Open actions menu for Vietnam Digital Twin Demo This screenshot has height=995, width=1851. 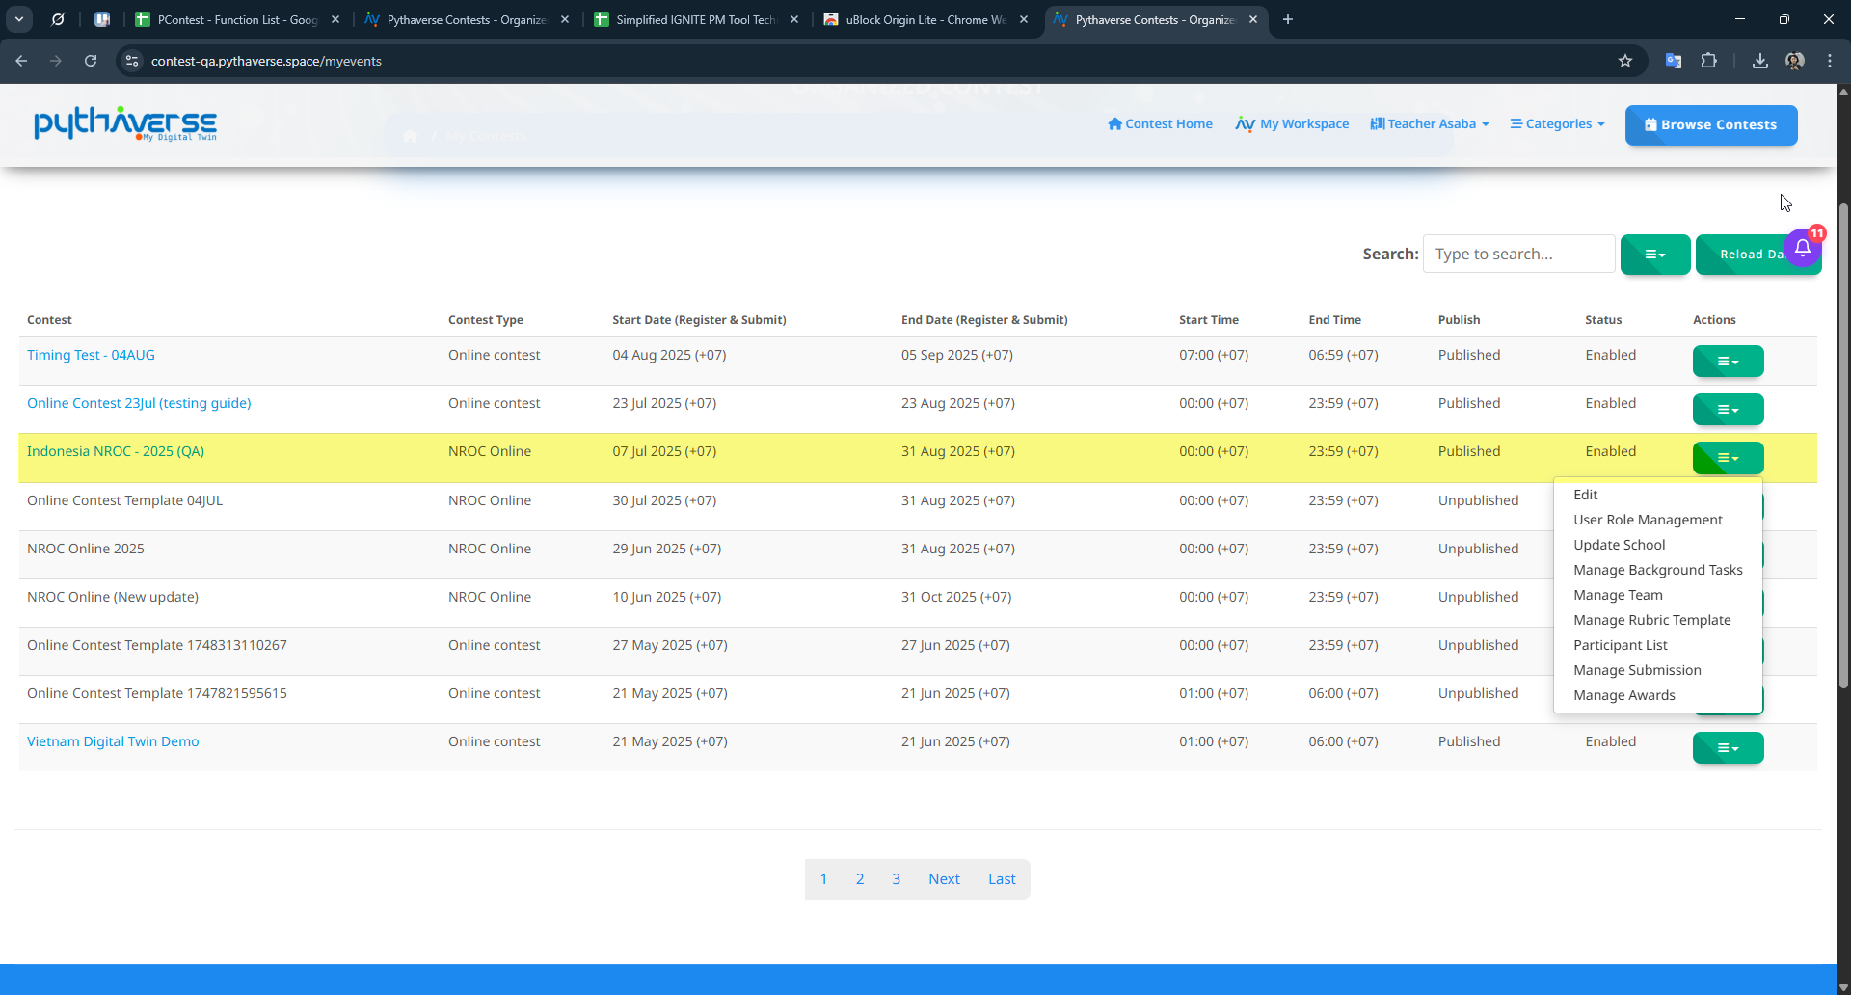coord(1728,748)
